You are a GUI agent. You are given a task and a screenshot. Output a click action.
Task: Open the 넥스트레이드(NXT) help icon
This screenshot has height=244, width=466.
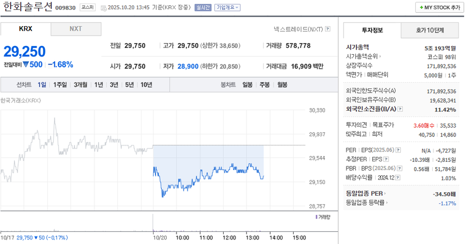click(328, 29)
